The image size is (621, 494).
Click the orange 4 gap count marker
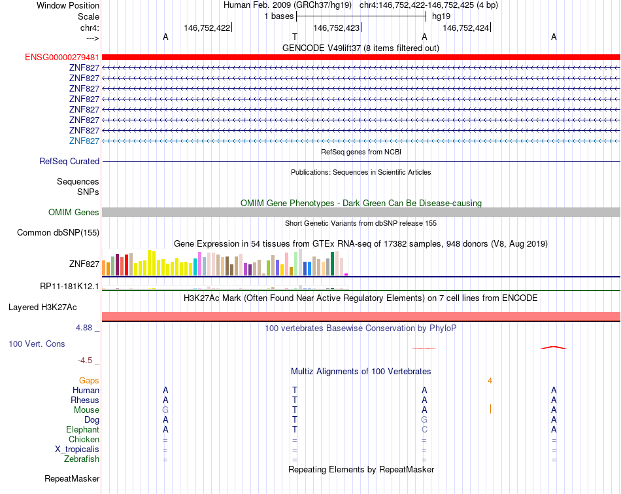tap(490, 381)
